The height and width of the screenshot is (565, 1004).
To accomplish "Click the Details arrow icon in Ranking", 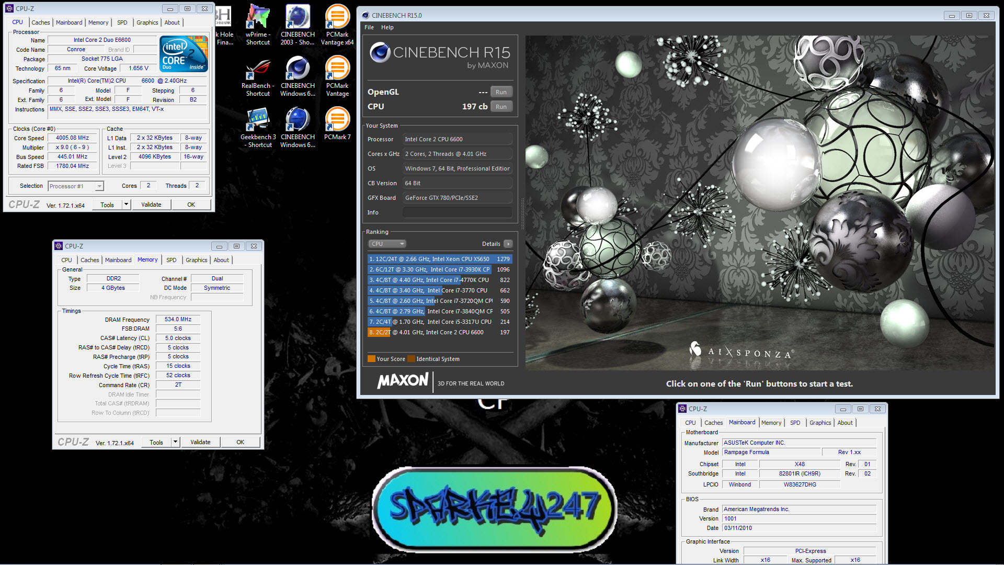I will pos(508,244).
